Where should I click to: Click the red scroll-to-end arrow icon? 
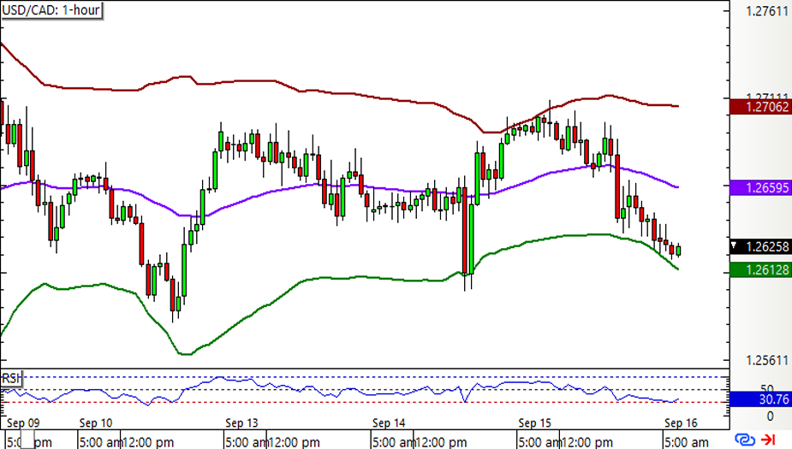click(768, 440)
